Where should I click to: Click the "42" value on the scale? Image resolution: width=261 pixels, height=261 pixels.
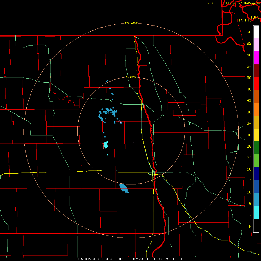click(249, 101)
